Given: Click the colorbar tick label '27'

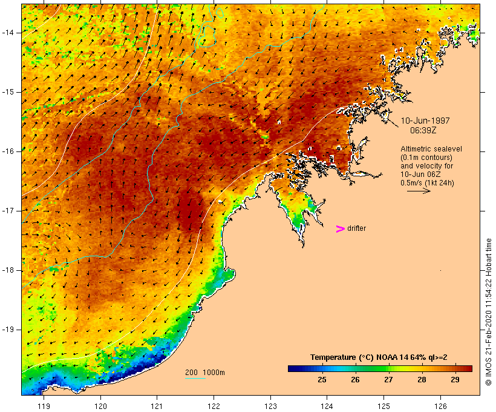Looking at the screenshot, I should 388,380.
